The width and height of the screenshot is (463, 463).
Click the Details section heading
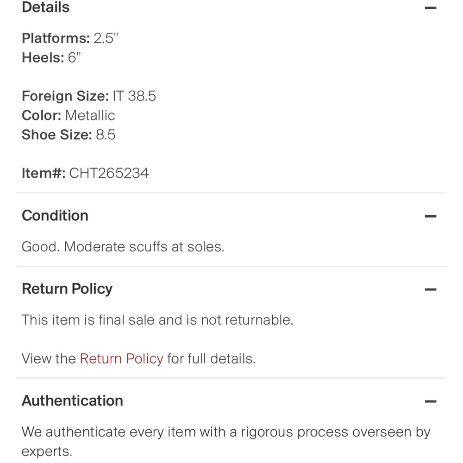(46, 8)
